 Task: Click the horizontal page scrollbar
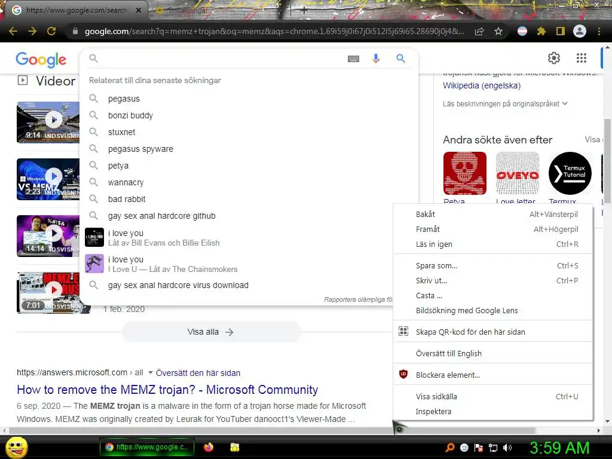[x=272, y=430]
